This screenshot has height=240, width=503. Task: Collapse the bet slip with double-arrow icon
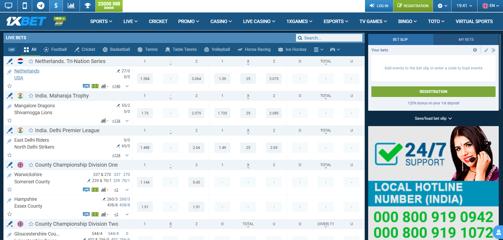click(x=493, y=50)
